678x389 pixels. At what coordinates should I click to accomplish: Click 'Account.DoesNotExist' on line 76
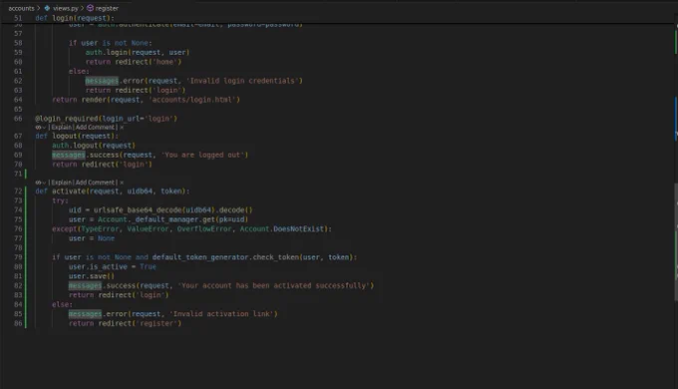coord(281,228)
